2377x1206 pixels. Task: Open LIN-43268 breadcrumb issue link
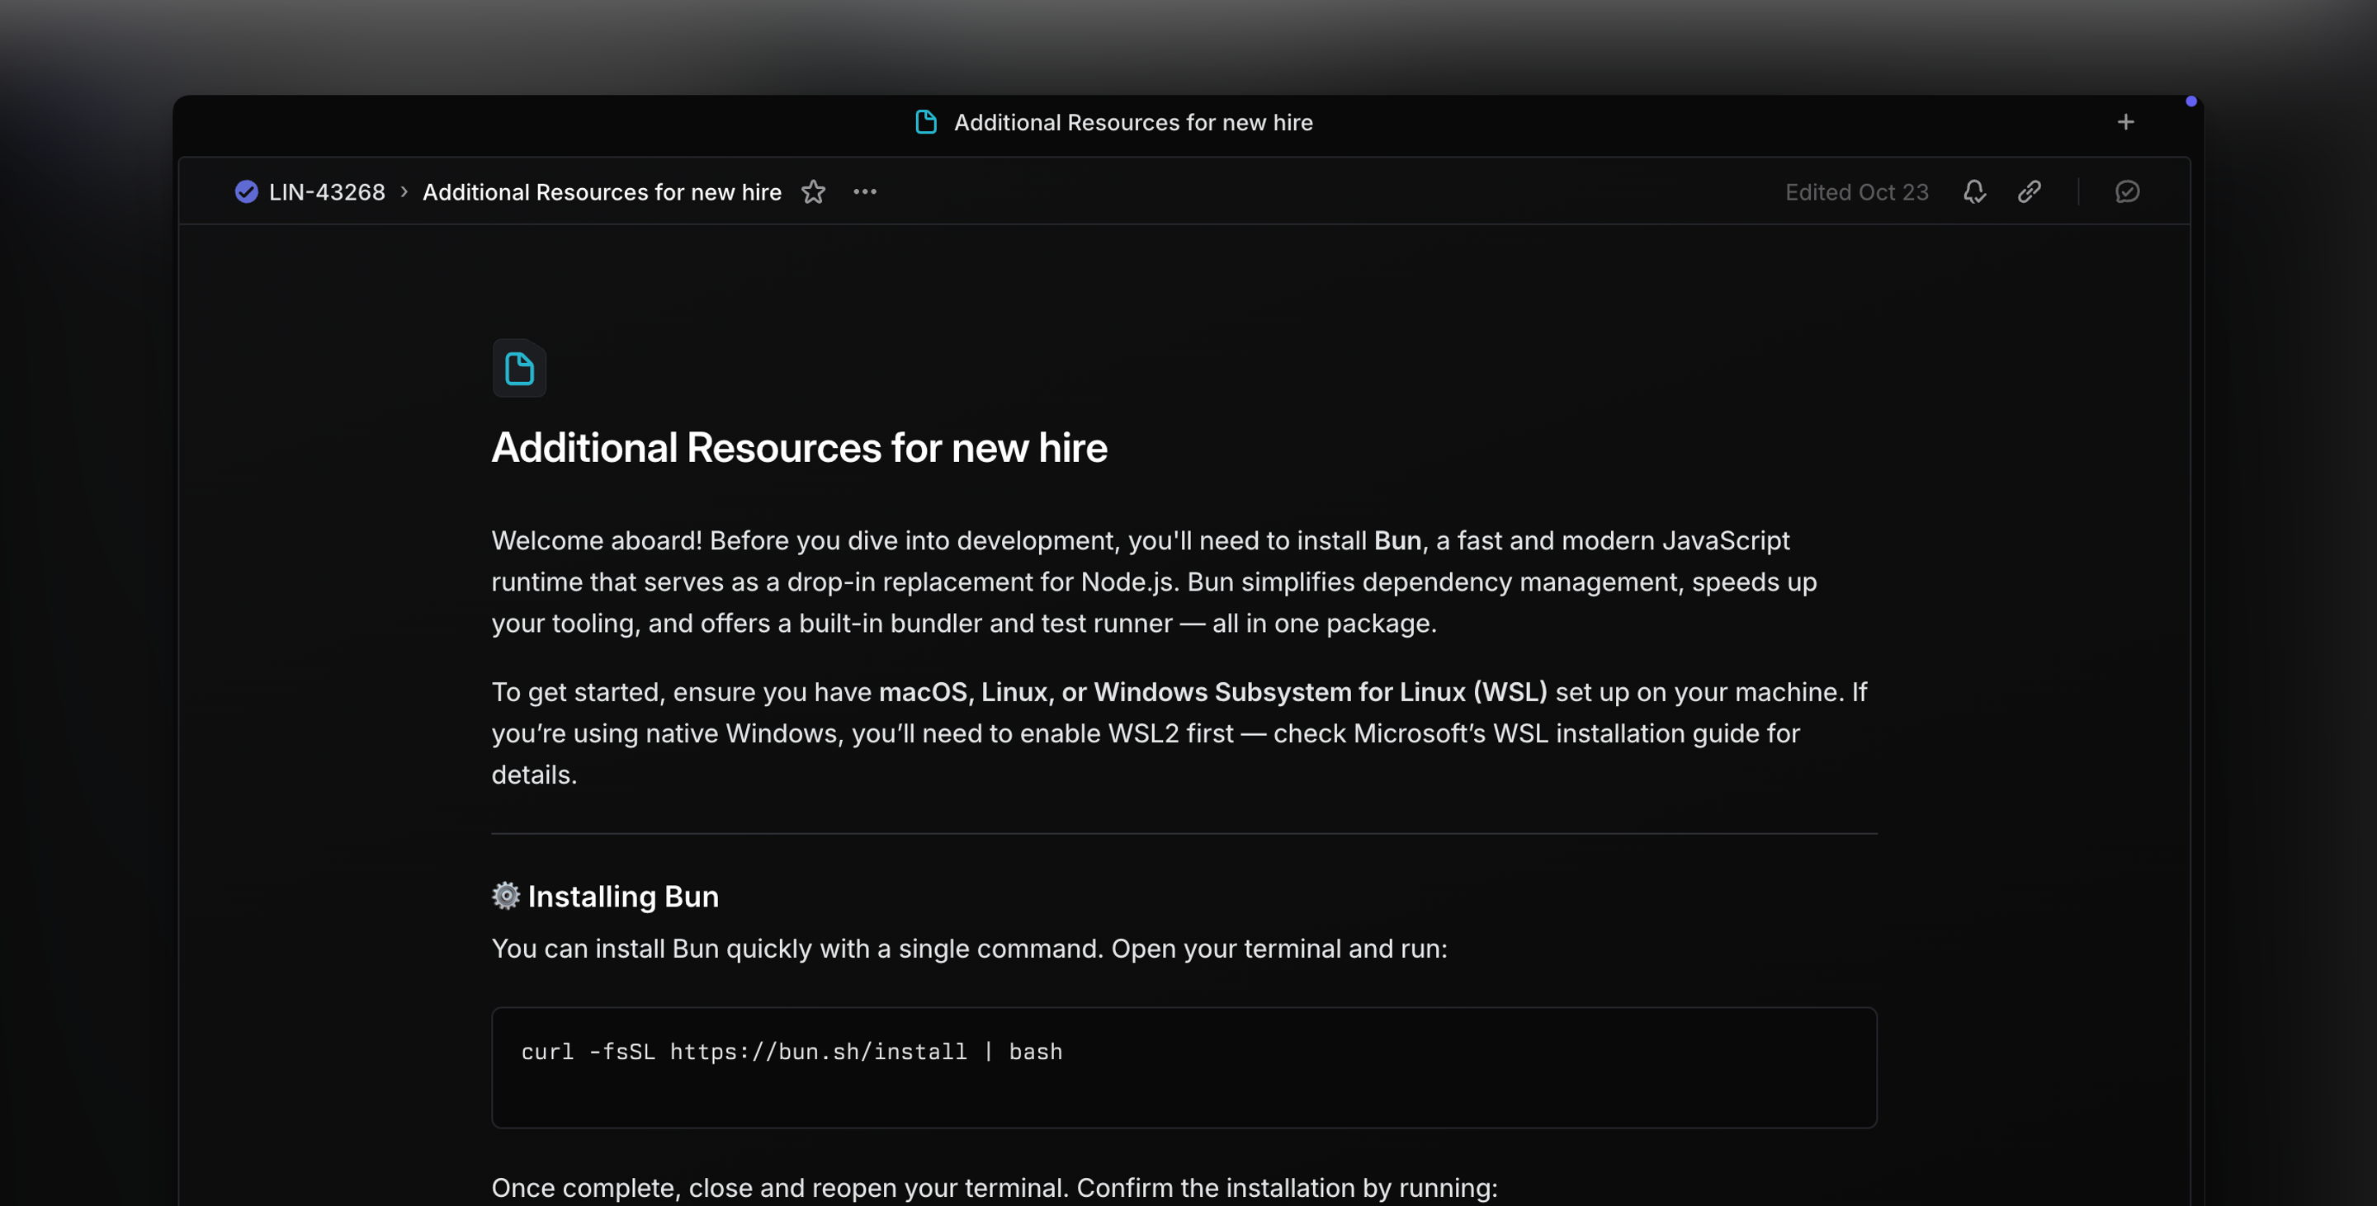(327, 191)
